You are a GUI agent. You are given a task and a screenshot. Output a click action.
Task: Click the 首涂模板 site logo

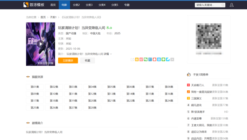point(34,5)
